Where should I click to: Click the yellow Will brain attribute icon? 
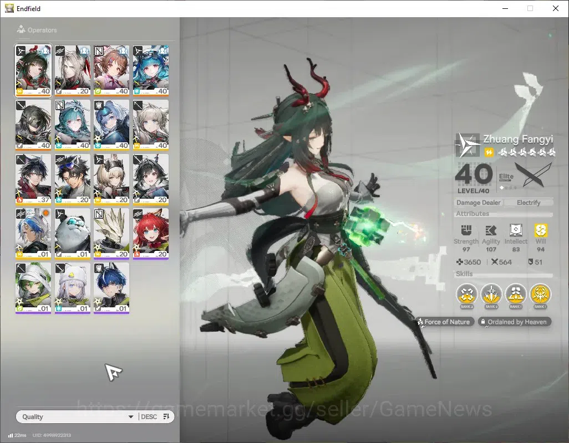[540, 230]
